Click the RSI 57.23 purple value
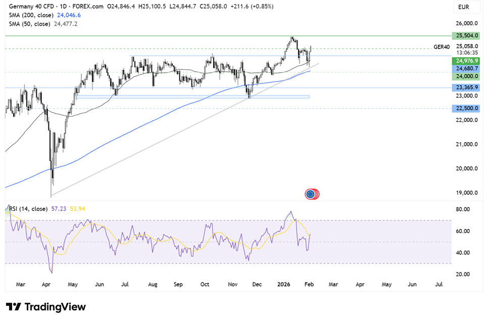492x322 pixels. point(59,209)
